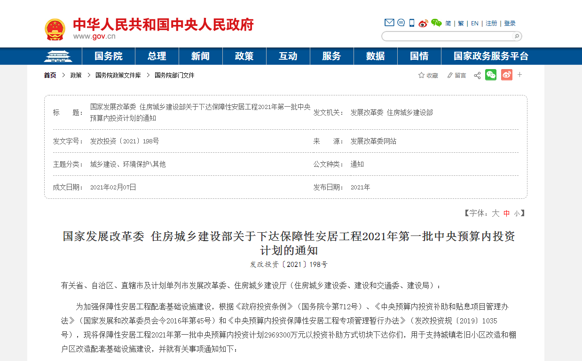Click the palace building home icon in navbar

pyautogui.click(x=57, y=56)
